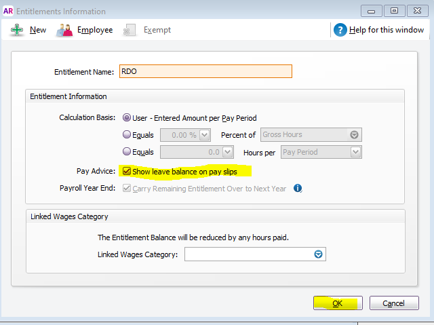This screenshot has height=325, width=434.
Task: Open the Employee people icon
Action: pyautogui.click(x=64, y=30)
